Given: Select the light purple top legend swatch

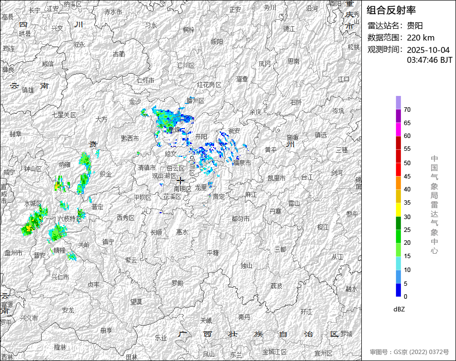Looking at the screenshot, I should (399, 102).
